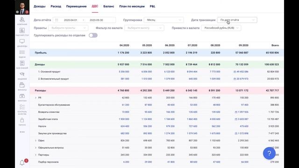Click the Прибыль row label
The width and height of the screenshot is (299, 168).
pyautogui.click(x=41, y=53)
